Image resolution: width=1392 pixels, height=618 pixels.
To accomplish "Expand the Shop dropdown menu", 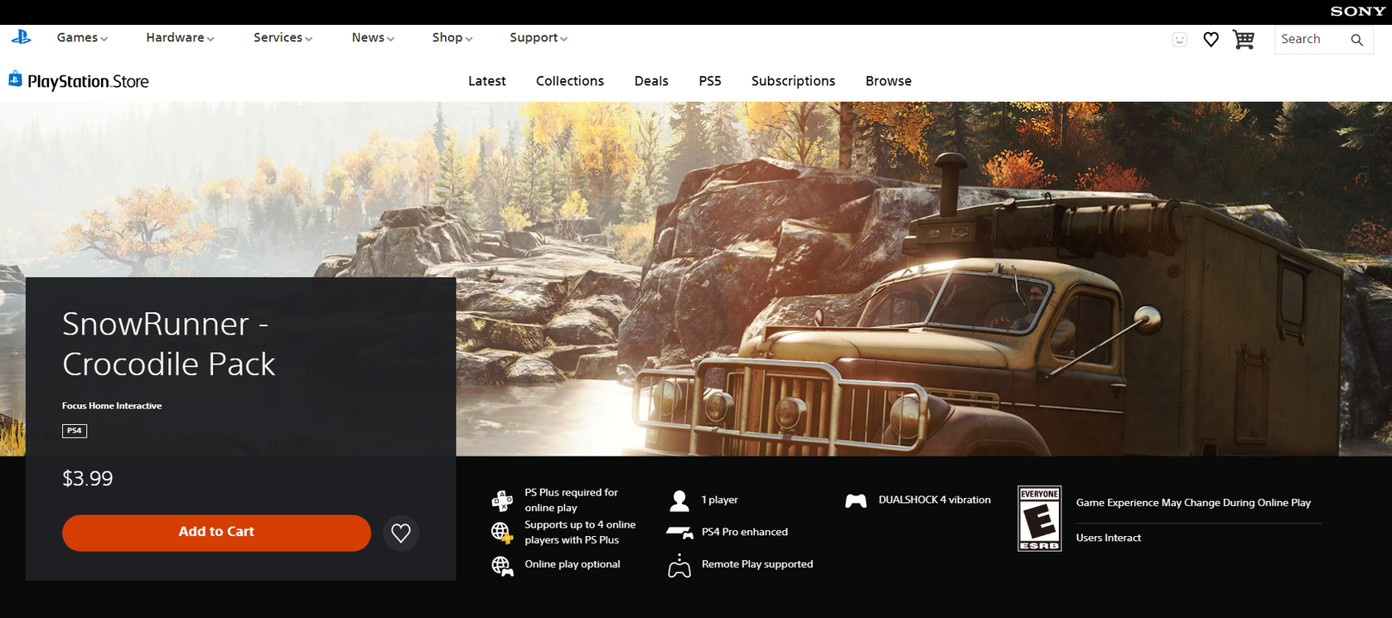I will tap(452, 37).
